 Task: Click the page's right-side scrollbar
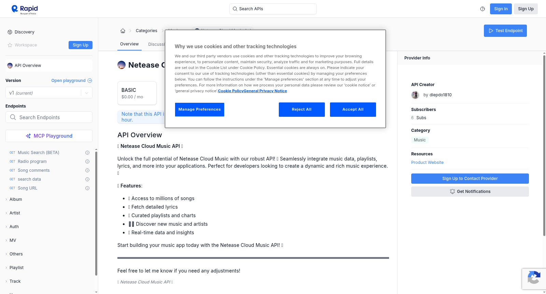(544, 145)
